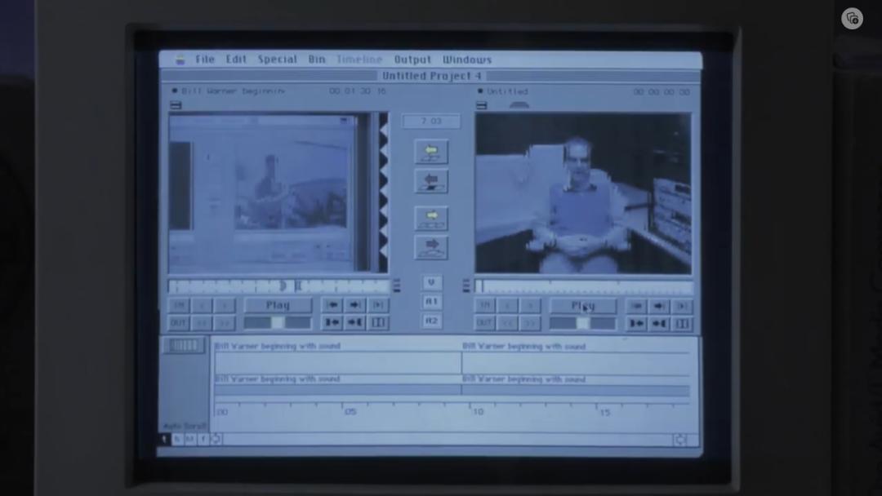Open the File menu
Image resolution: width=882 pixels, height=496 pixels.
point(205,60)
